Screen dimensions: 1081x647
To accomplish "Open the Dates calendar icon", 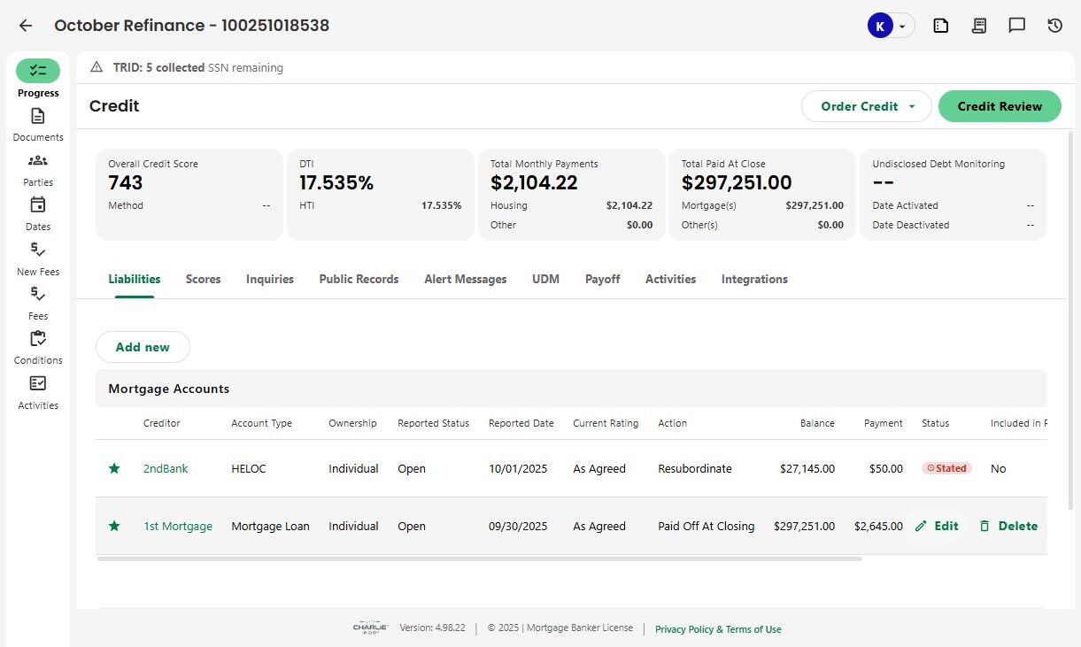I will (x=37, y=205).
